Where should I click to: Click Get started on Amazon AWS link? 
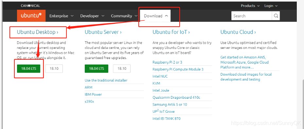244,62
